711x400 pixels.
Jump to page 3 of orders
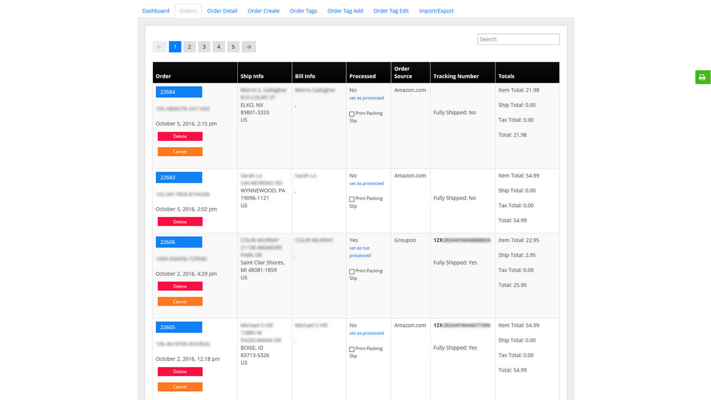[204, 47]
